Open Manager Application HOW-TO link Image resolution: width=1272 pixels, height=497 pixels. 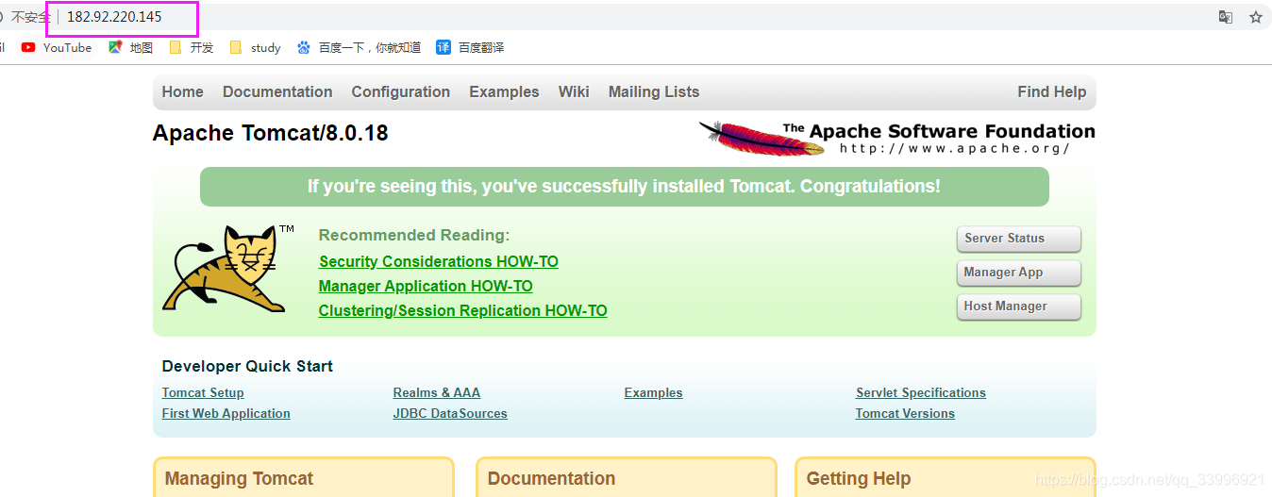(426, 286)
